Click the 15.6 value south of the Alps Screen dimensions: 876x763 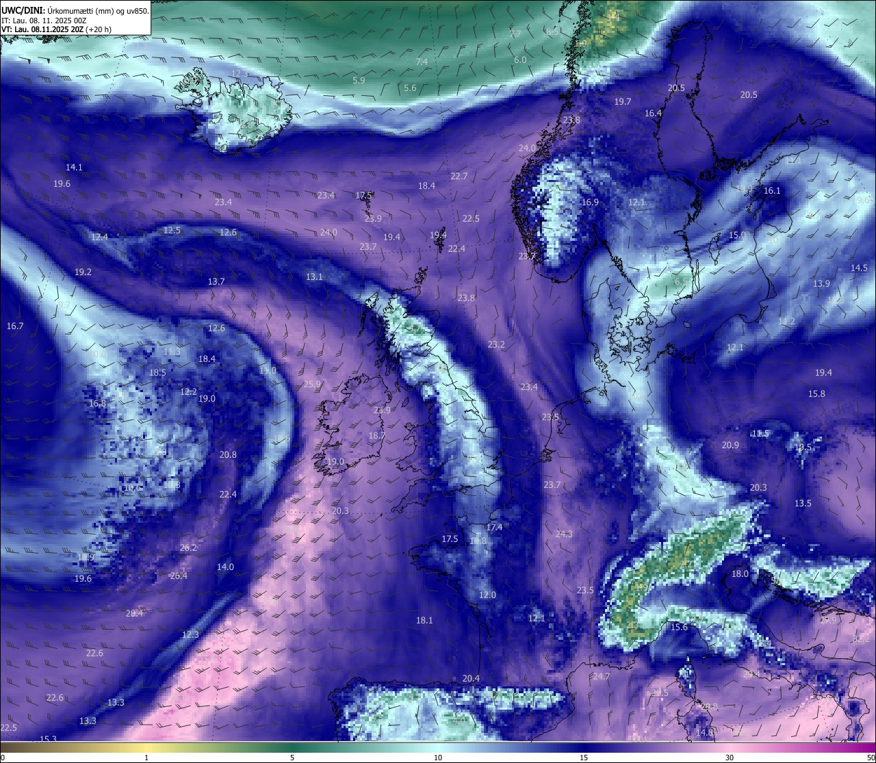click(x=679, y=627)
